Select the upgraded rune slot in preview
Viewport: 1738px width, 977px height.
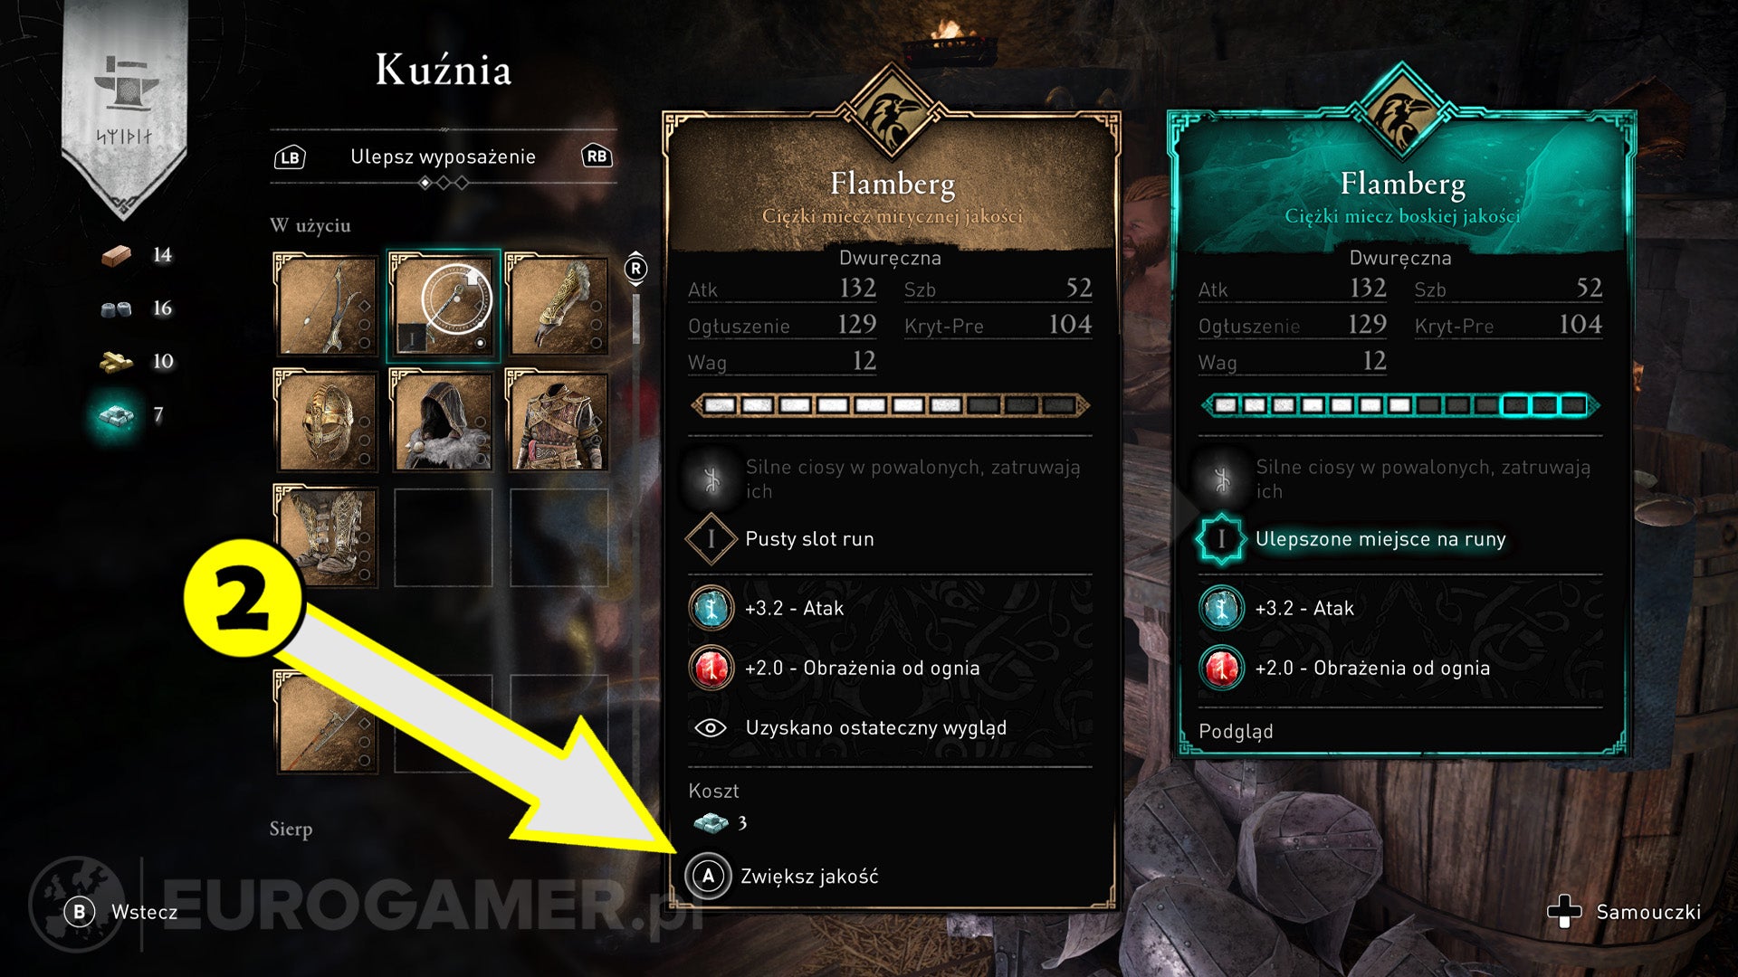click(1221, 539)
